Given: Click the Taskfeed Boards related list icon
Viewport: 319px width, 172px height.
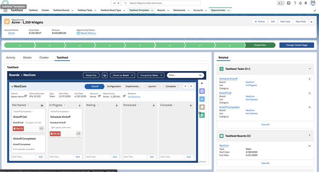Looking at the screenshot, I should [x=222, y=136].
